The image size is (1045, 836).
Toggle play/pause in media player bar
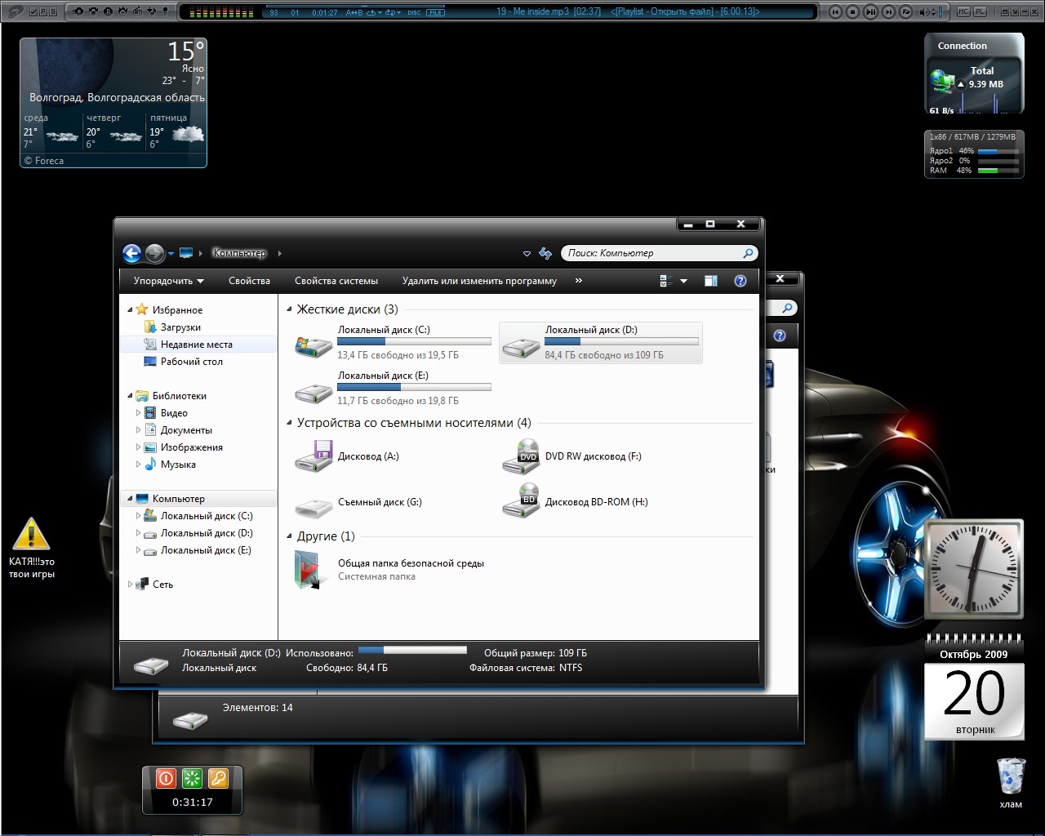coord(871,11)
